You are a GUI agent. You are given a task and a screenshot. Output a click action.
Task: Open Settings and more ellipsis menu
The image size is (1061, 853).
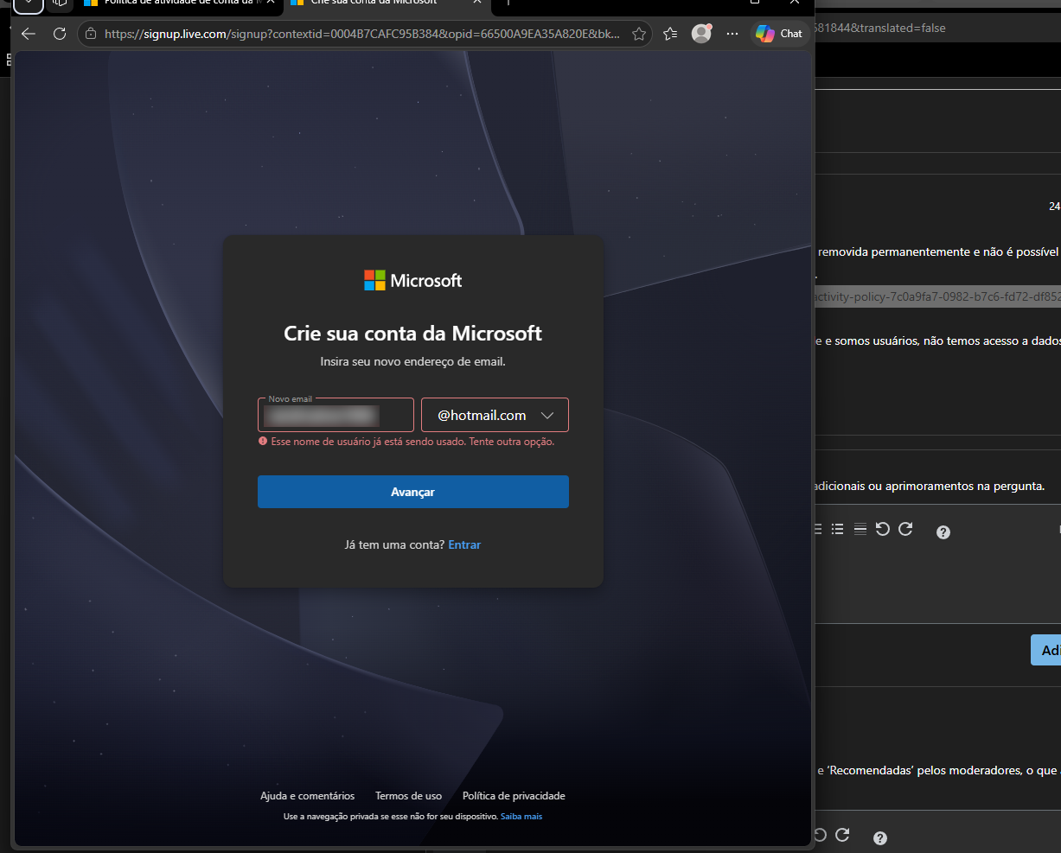pyautogui.click(x=732, y=34)
